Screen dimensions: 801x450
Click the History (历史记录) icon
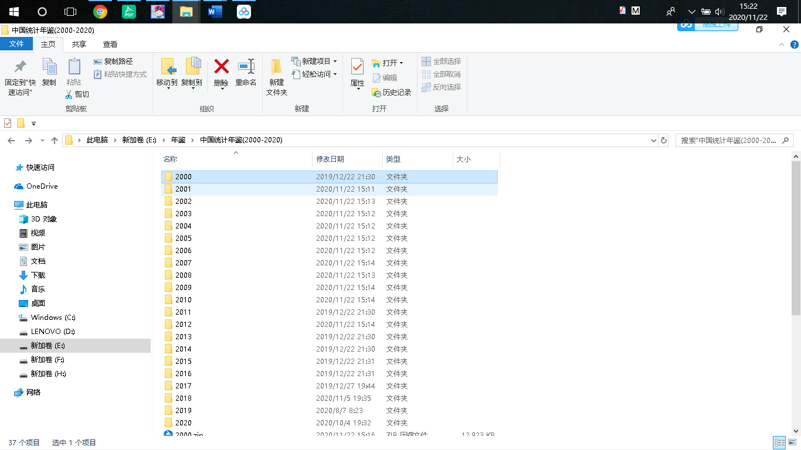[376, 93]
